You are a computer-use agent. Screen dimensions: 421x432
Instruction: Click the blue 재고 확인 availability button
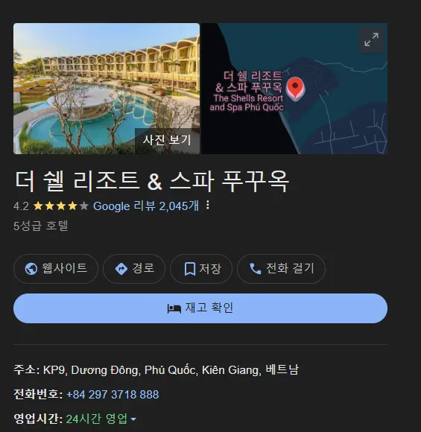click(200, 308)
